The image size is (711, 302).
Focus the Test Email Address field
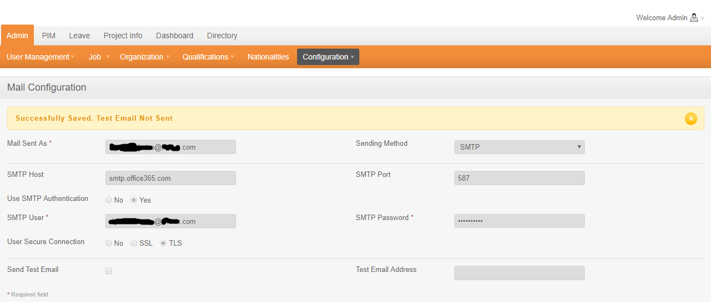(519, 273)
